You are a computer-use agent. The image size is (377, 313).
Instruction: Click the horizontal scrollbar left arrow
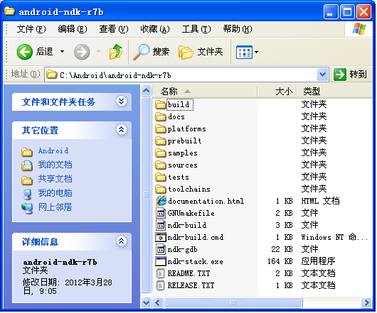tap(157, 302)
